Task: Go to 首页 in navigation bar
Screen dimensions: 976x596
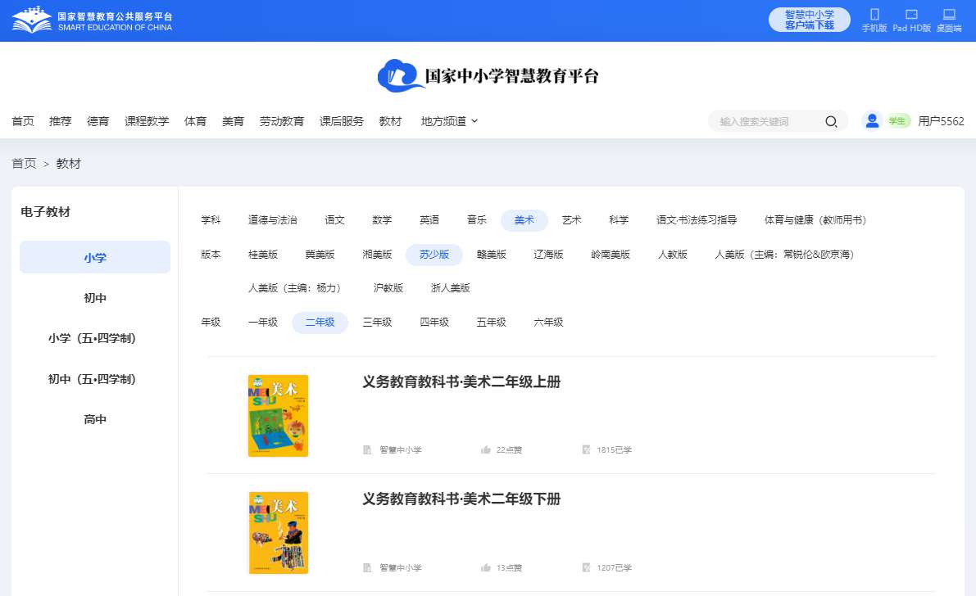Action: click(x=23, y=121)
